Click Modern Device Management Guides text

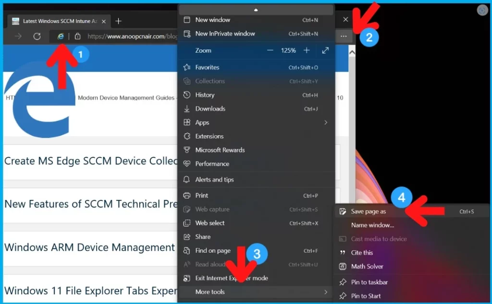click(x=126, y=98)
